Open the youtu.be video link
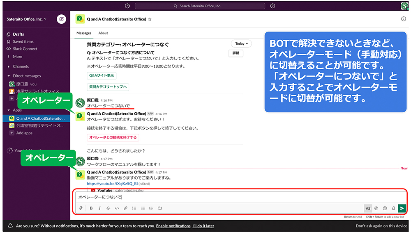Image resolution: width=411 pixels, height=232 pixels. [112, 184]
